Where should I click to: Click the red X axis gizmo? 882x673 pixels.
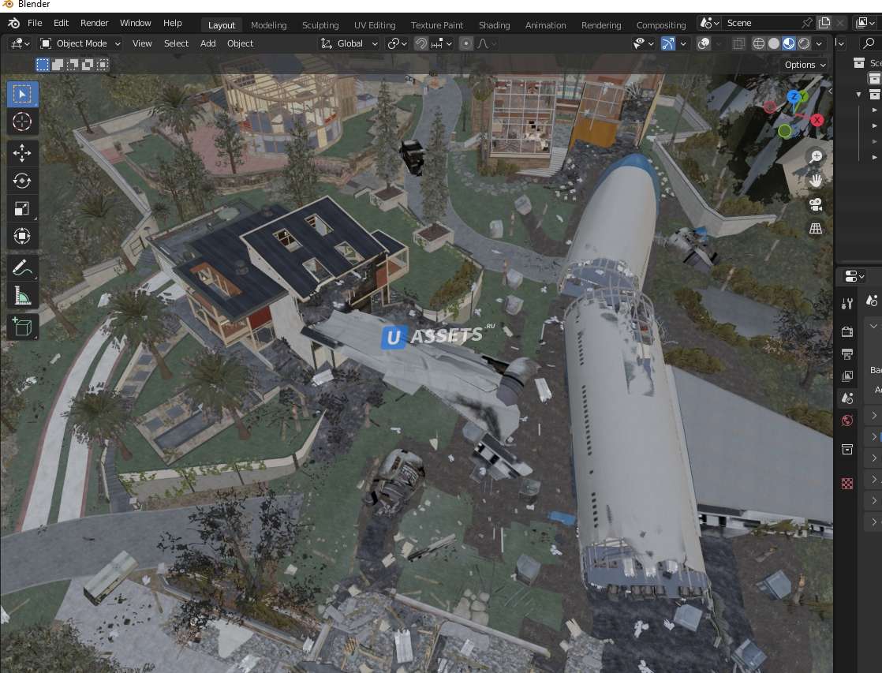pyautogui.click(x=817, y=120)
